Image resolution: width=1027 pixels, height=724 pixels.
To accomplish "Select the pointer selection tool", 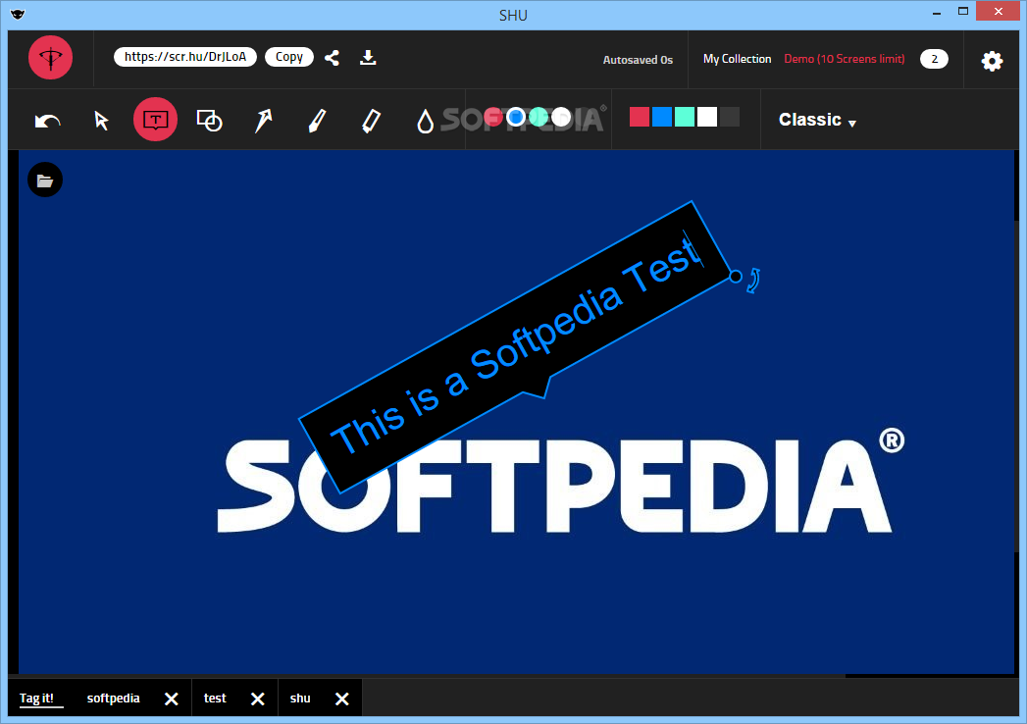I will pyautogui.click(x=101, y=121).
